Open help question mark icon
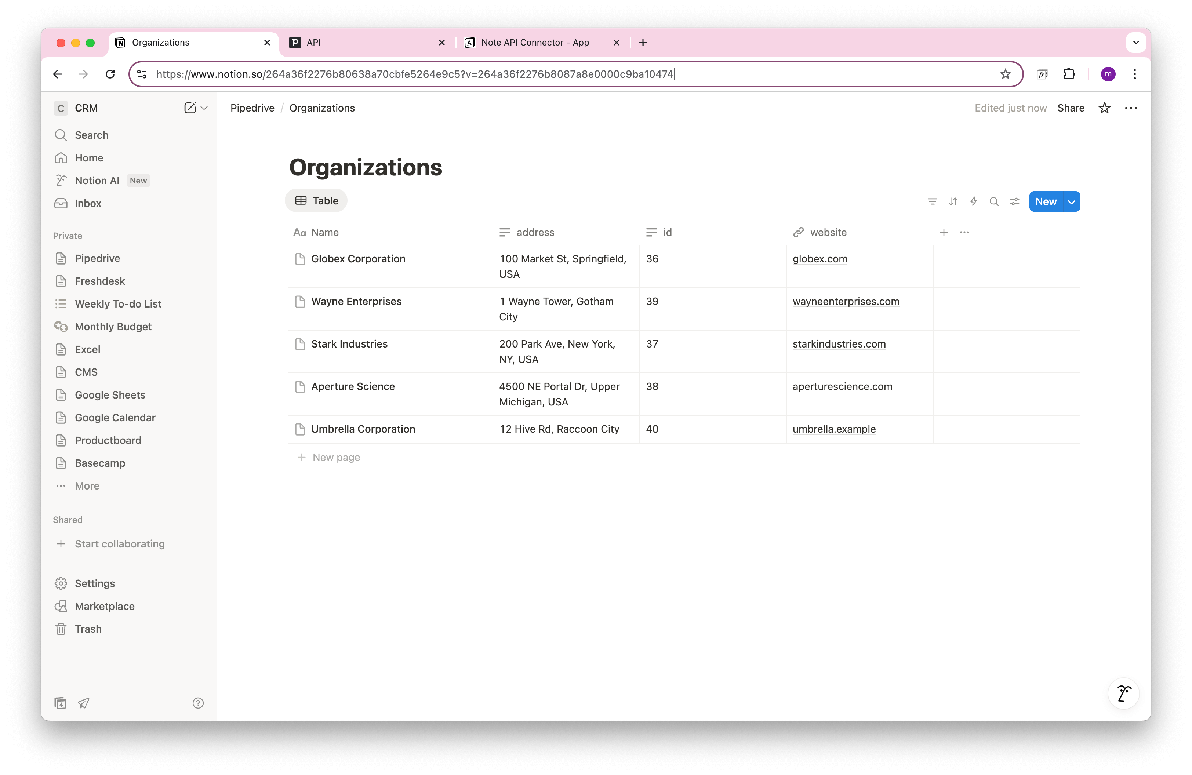The width and height of the screenshot is (1192, 775). [x=198, y=703]
